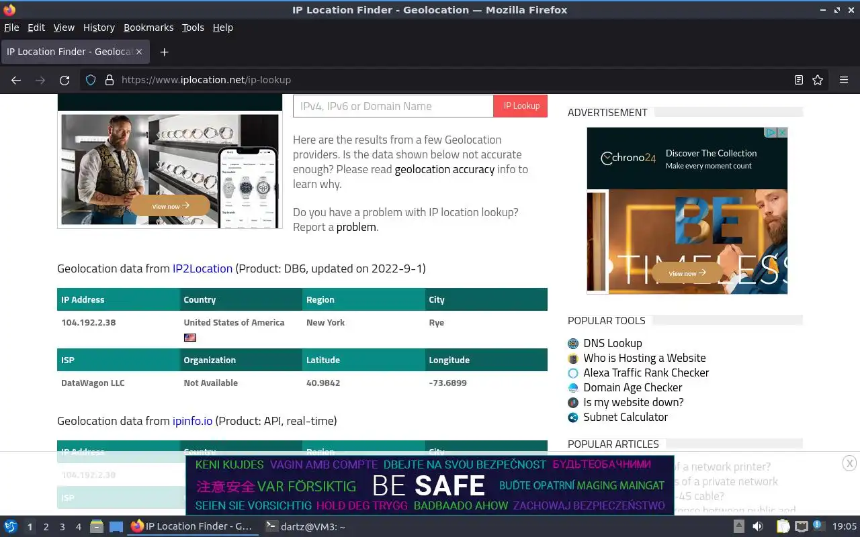This screenshot has height=537, width=860.
Task: Close the IP Location Finder tab
Action: click(x=140, y=52)
